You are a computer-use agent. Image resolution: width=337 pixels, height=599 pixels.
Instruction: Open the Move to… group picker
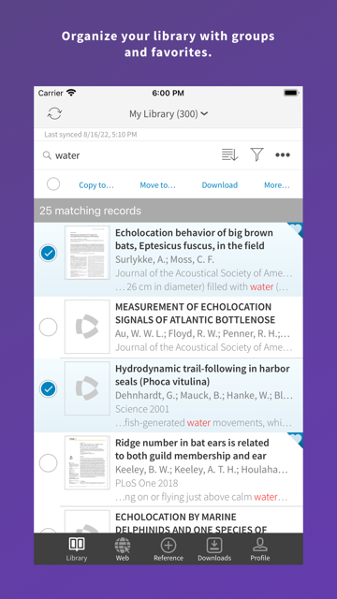click(157, 185)
